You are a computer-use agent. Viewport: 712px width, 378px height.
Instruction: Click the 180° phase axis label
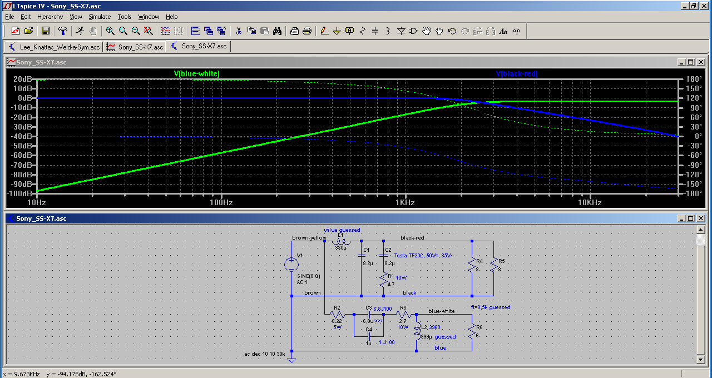[x=692, y=79]
